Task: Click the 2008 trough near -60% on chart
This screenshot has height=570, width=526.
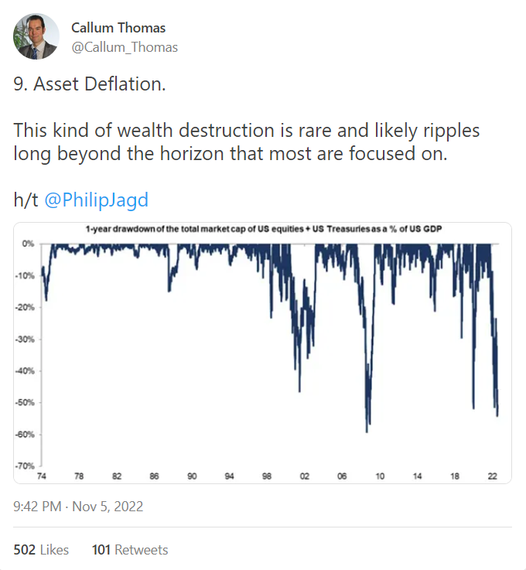Action: click(367, 431)
